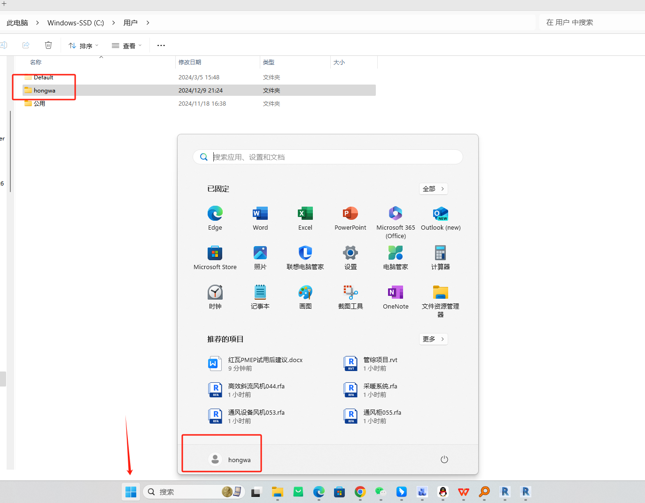This screenshot has height=503, width=645.
Task: Open File Explorer from the taskbar
Action: (278, 492)
